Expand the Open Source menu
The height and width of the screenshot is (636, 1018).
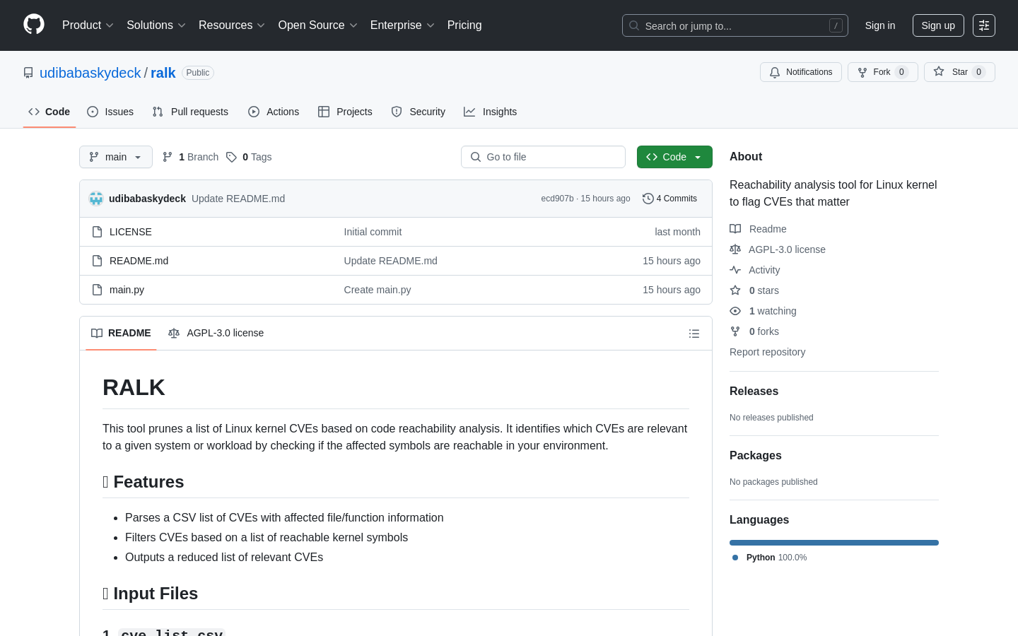(318, 25)
